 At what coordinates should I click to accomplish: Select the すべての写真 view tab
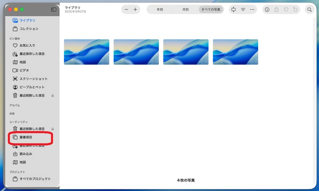211,9
